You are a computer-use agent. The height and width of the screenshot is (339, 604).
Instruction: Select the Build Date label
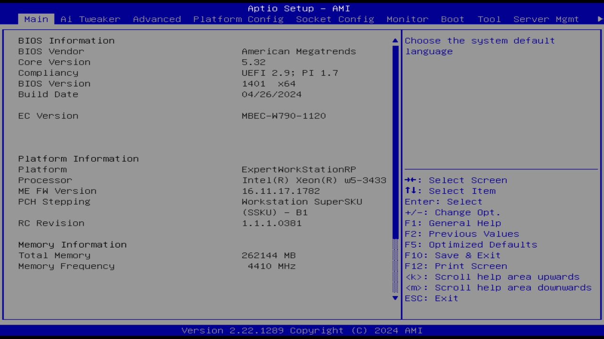[x=48, y=94]
